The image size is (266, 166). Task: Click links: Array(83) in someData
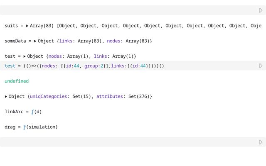[x=81, y=41]
